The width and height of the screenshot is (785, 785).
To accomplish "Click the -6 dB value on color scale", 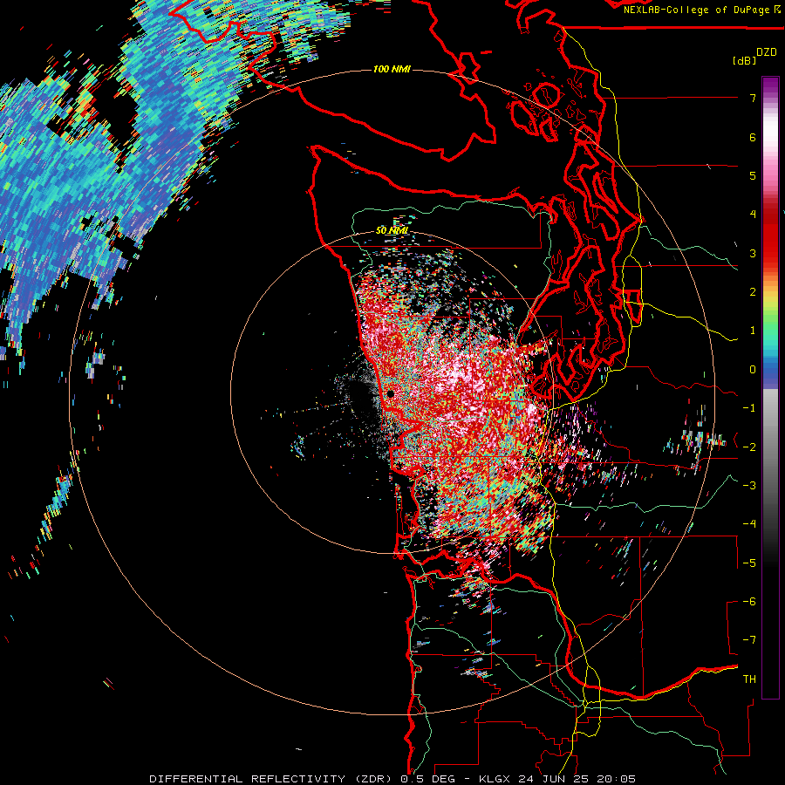I will coord(749,602).
